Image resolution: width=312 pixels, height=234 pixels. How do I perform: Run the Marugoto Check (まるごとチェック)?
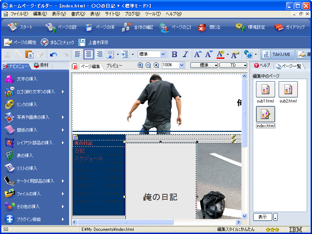coord(57,43)
